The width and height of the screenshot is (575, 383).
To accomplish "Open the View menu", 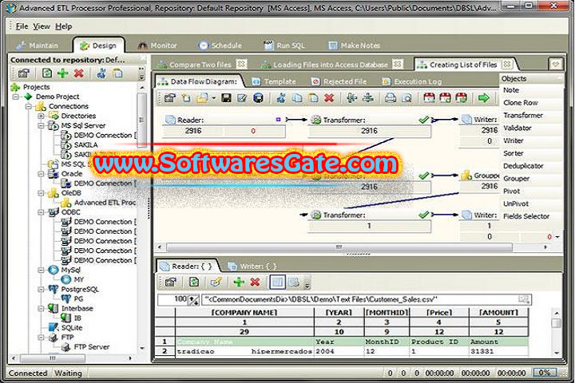I will (42, 26).
